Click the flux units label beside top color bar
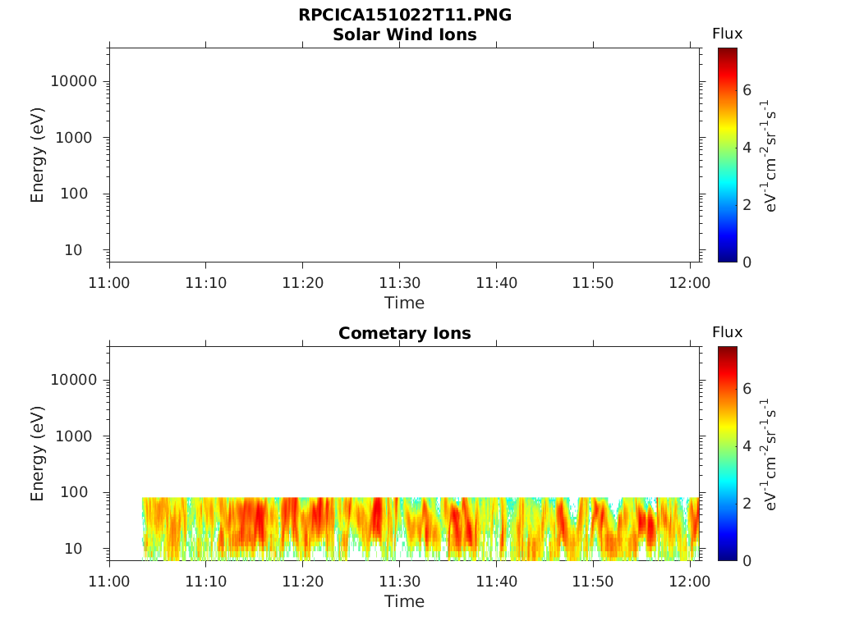Viewport: 841px width, 630px height. click(769, 155)
